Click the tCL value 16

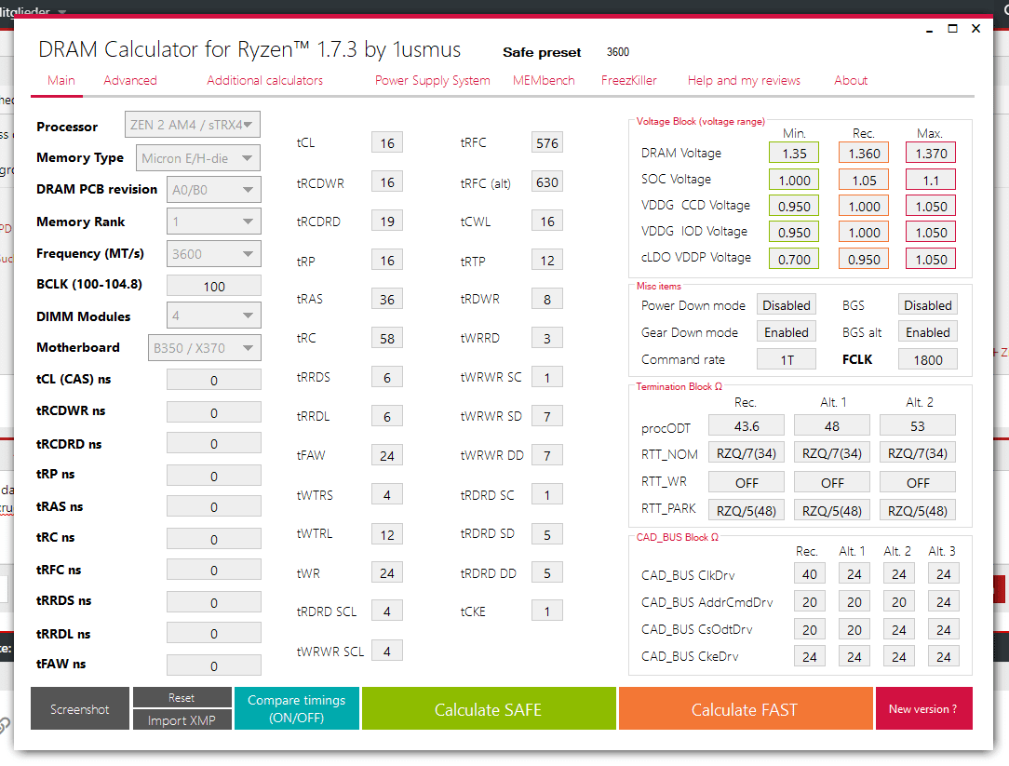pyautogui.click(x=386, y=143)
